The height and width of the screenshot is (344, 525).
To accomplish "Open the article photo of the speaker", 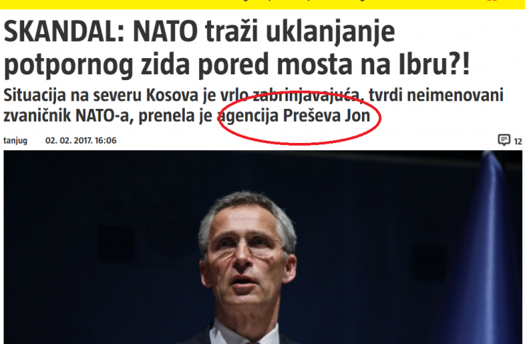I will pyautogui.click(x=262, y=247).
